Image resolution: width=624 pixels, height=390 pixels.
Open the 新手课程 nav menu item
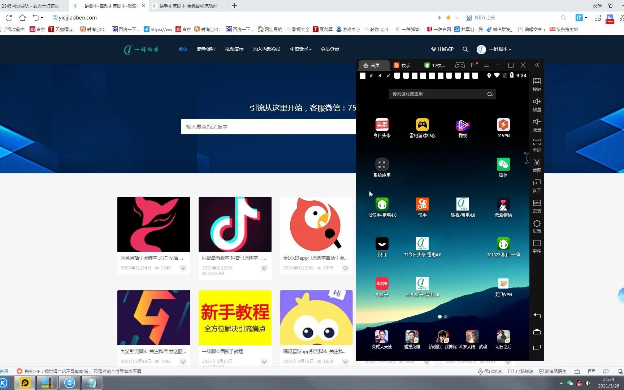pos(206,49)
